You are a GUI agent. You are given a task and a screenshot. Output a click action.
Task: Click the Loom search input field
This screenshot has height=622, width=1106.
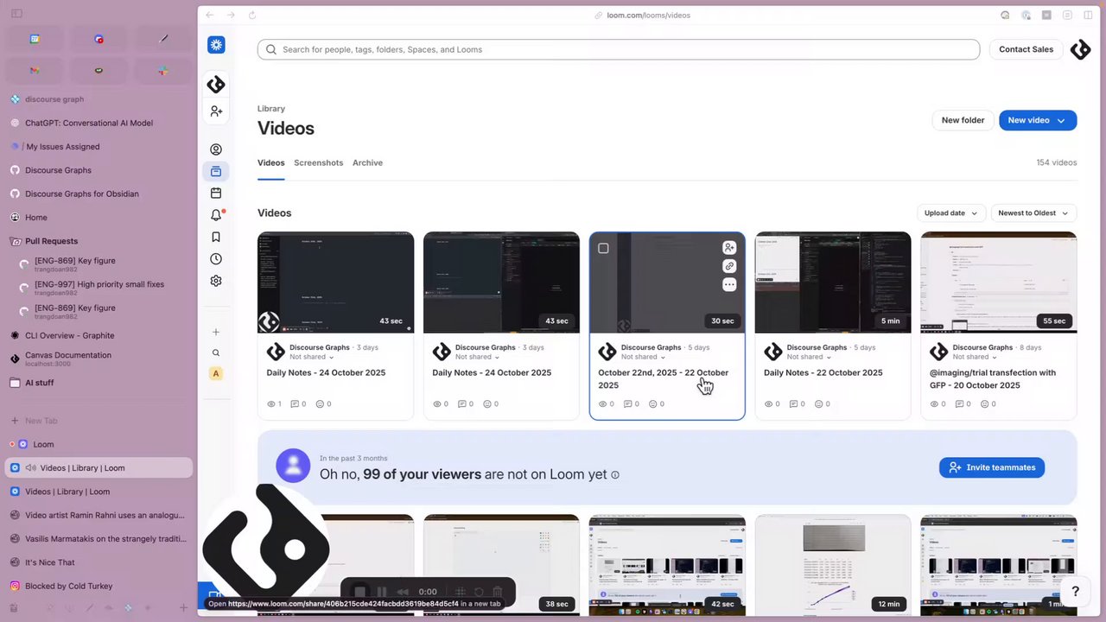619,49
